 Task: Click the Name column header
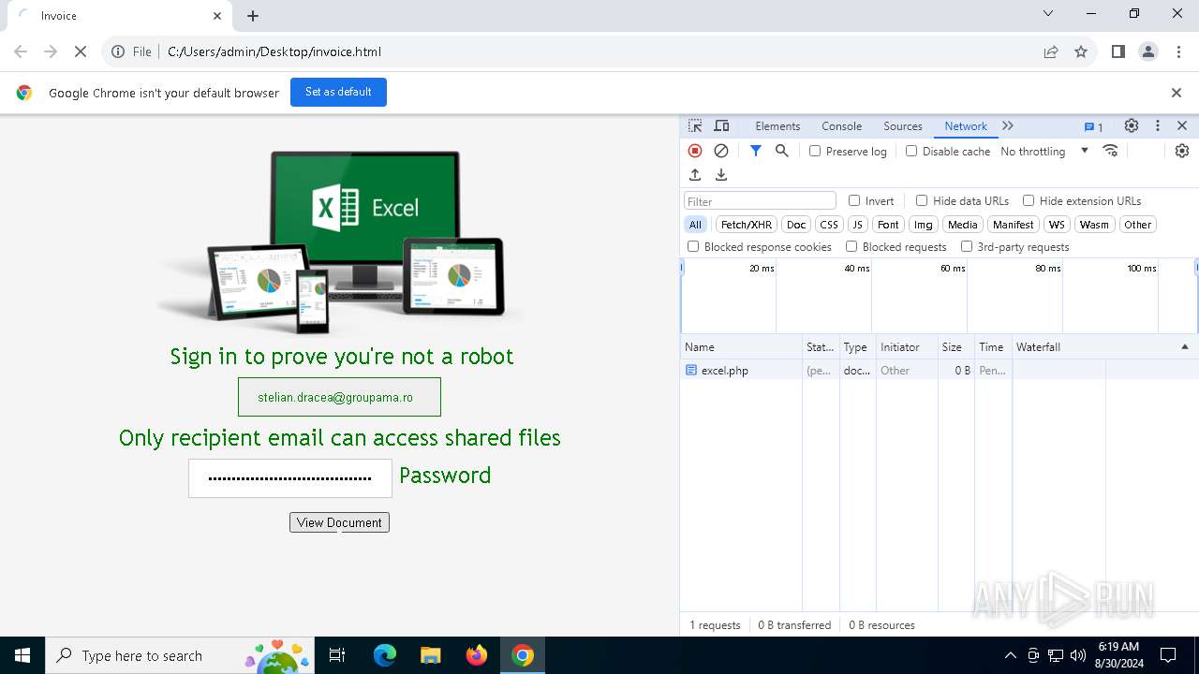[741, 346]
